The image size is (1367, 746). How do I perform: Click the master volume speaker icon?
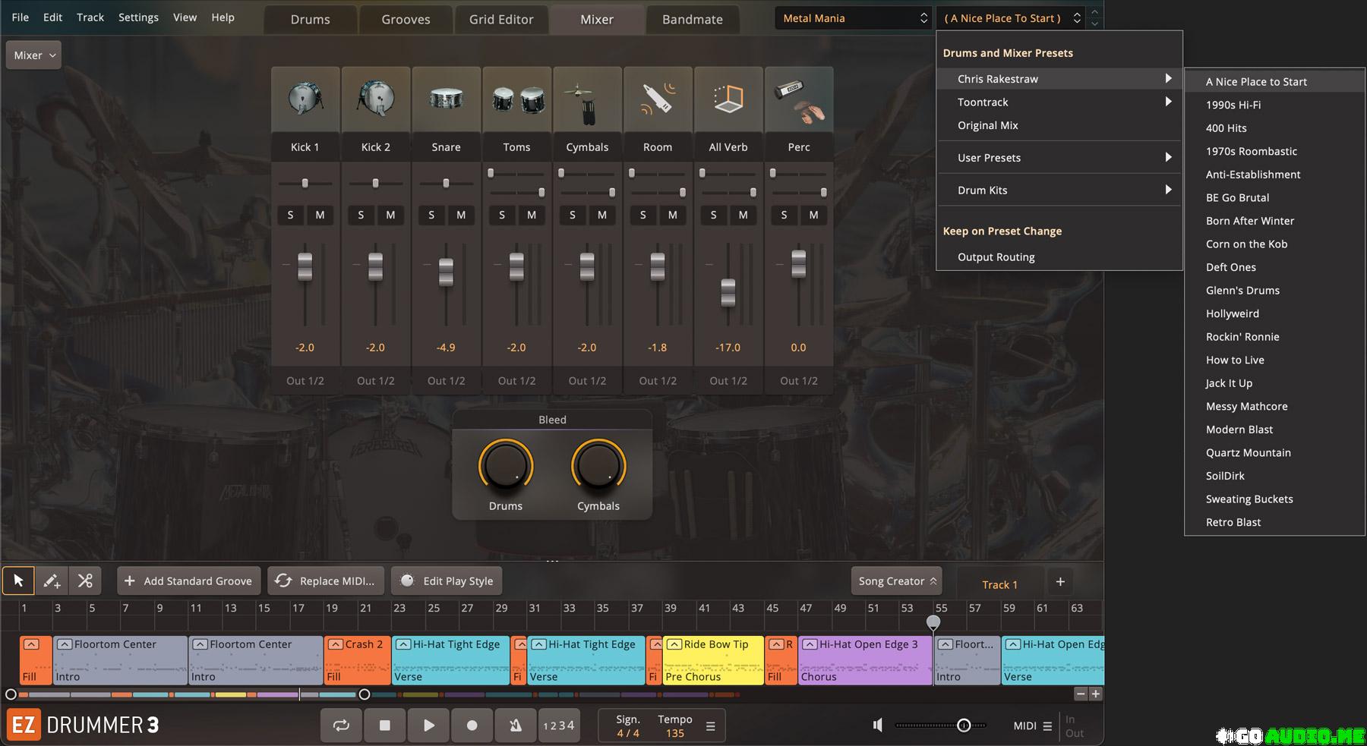878,726
